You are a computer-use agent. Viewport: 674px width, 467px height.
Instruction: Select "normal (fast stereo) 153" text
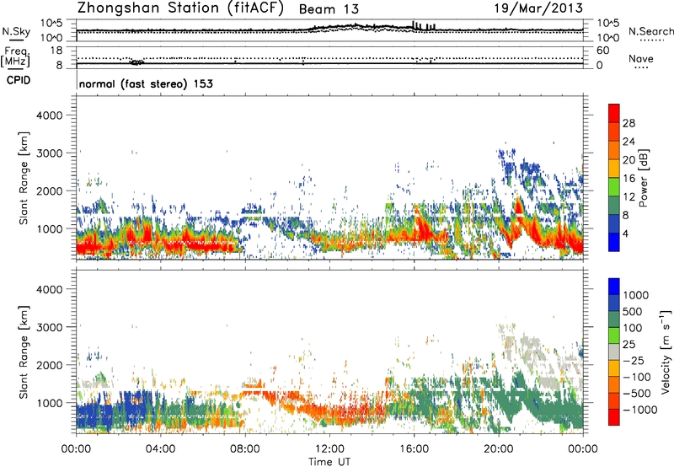click(x=146, y=83)
